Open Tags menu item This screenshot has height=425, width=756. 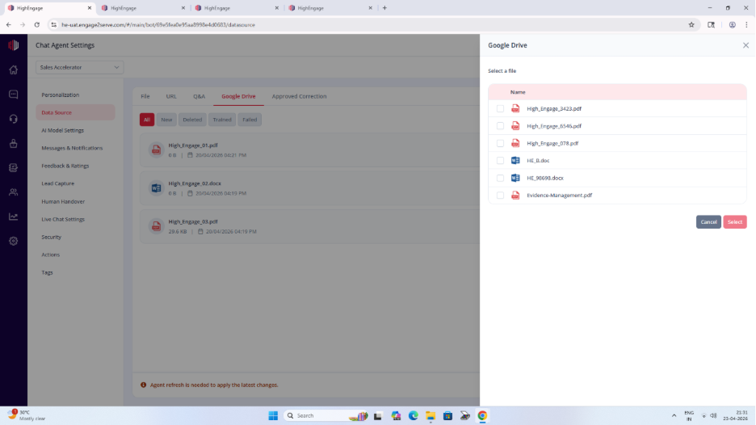(47, 272)
